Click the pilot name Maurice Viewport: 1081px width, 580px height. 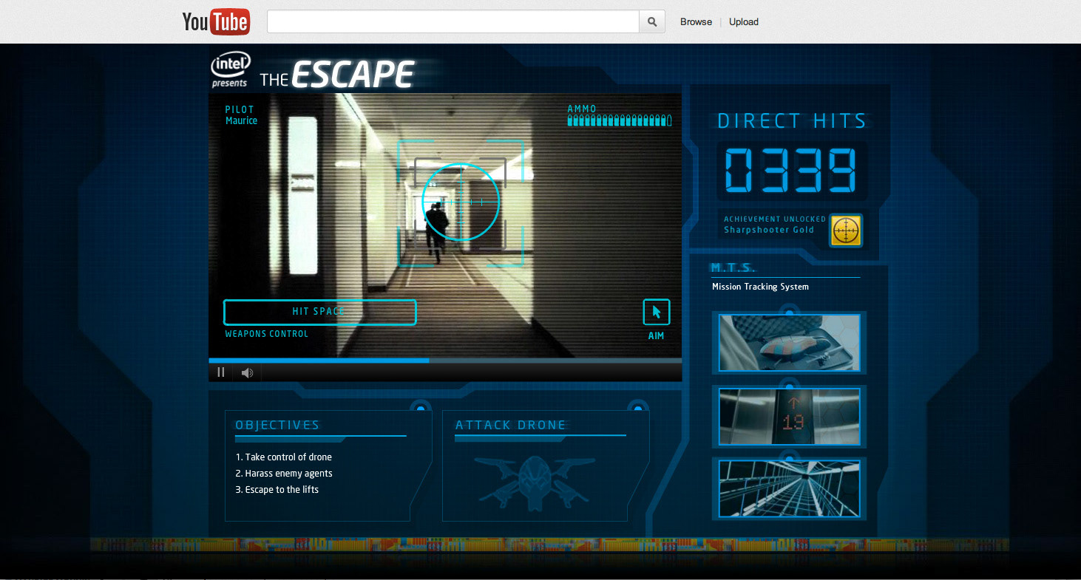coord(241,120)
